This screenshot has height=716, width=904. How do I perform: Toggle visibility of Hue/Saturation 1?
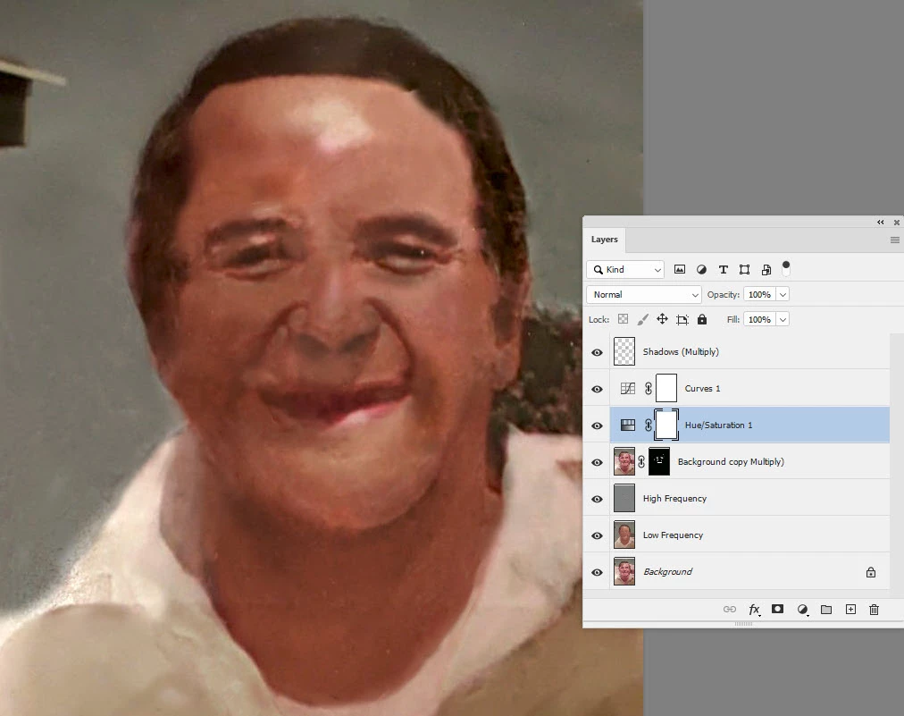coord(598,425)
